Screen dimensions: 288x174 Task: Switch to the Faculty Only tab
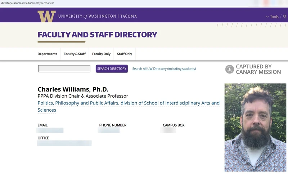(x=102, y=54)
